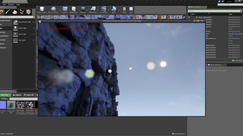Click the Add New button

coord(5,95)
